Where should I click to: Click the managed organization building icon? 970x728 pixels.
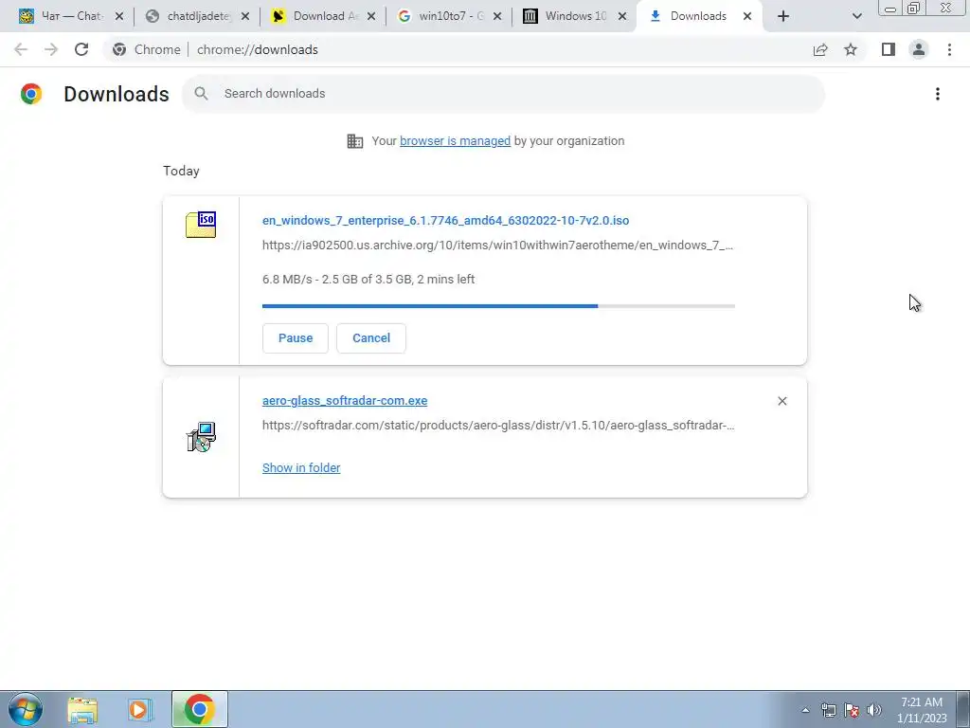tap(354, 141)
